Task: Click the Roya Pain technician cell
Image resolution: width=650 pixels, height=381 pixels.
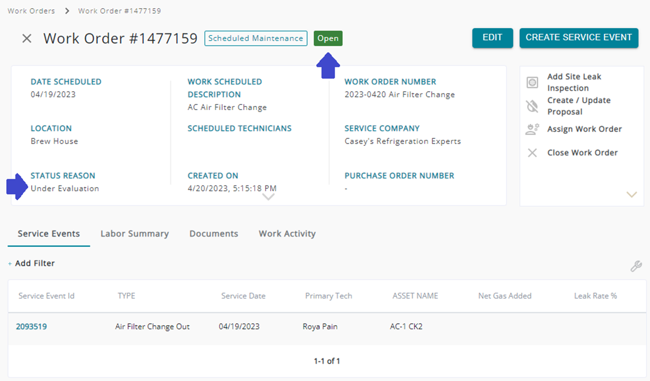Action: 320,327
